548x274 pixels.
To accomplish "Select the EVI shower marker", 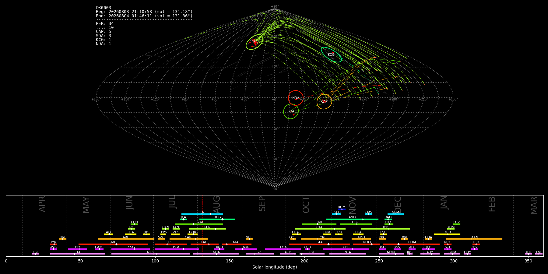I will tap(539, 254).
